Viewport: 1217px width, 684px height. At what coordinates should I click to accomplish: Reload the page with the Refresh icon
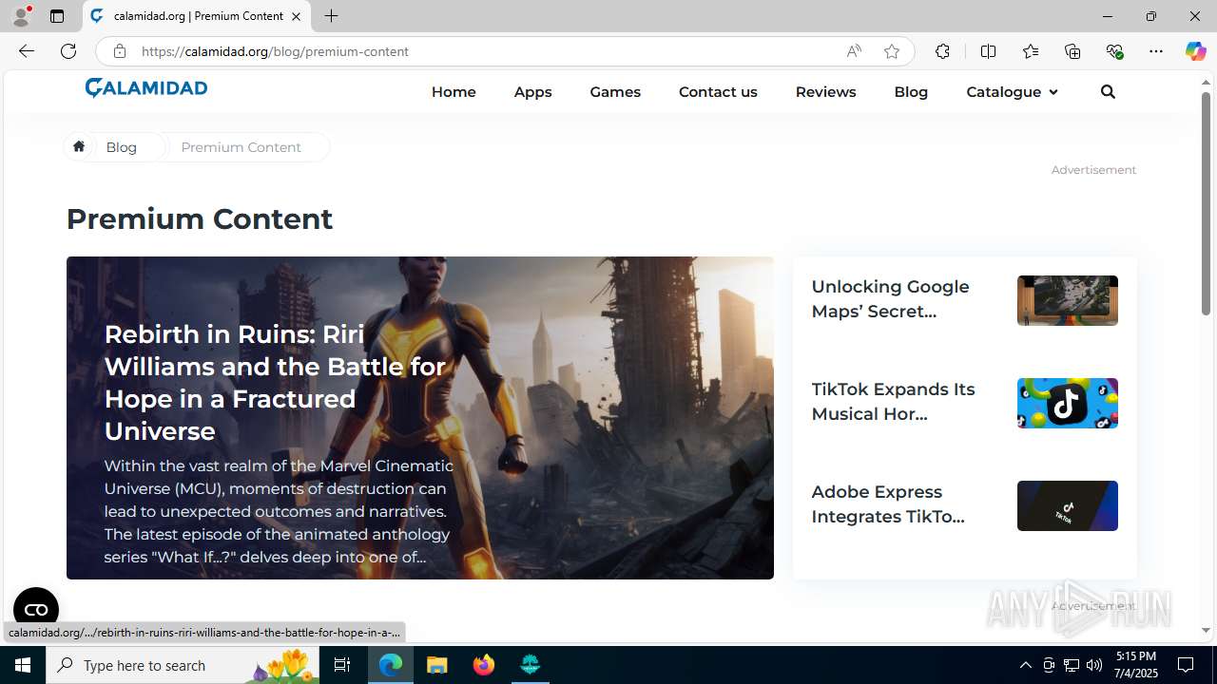[68, 51]
